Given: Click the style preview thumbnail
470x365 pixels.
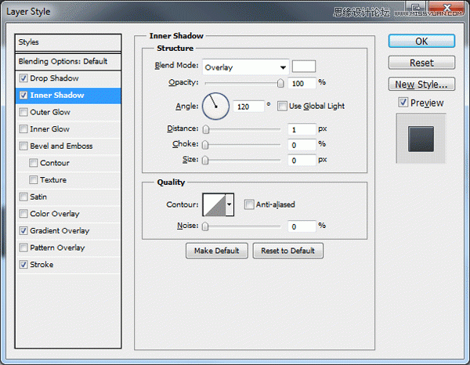Looking at the screenshot, I should 421,139.
